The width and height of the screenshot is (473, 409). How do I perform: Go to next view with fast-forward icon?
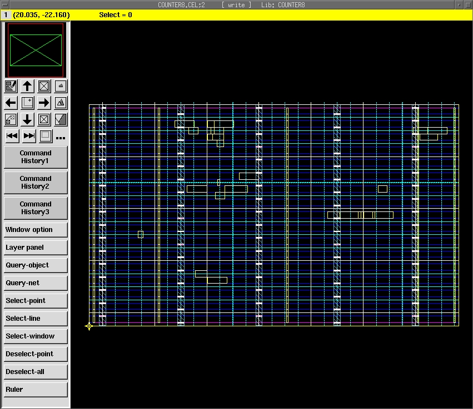pos(29,135)
